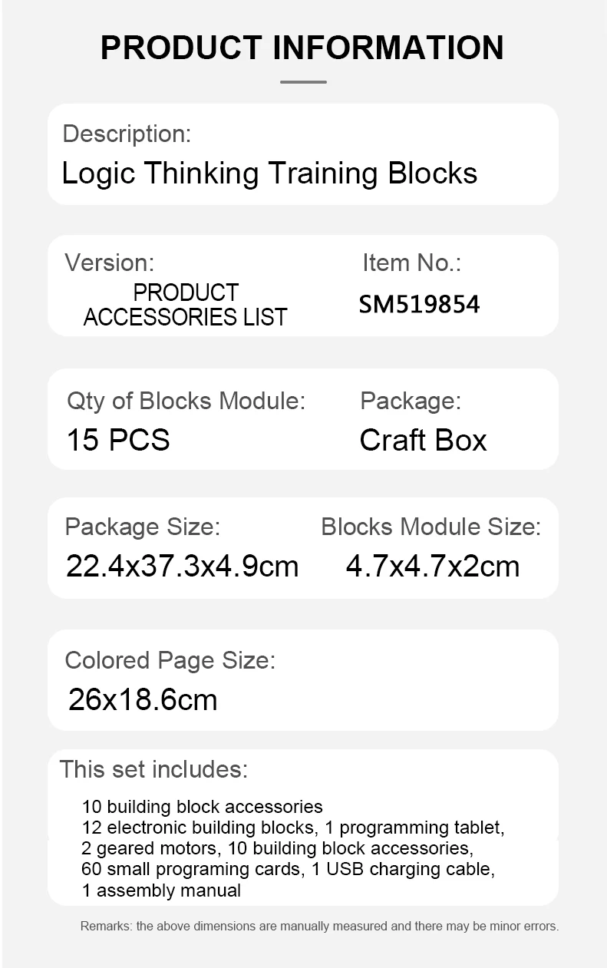Click the This set includes heading
Screen dimensions: 607x968
[x=153, y=768]
